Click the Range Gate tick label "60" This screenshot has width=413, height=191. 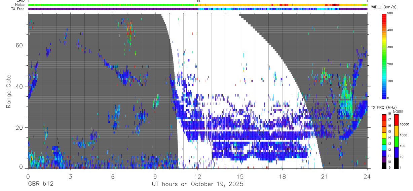(20, 45)
